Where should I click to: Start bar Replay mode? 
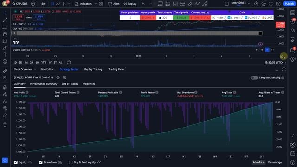[x=130, y=4]
